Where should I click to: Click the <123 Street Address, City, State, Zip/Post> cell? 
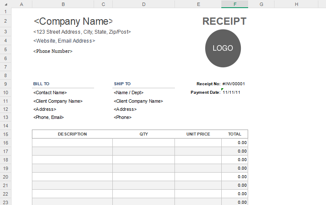point(82,32)
